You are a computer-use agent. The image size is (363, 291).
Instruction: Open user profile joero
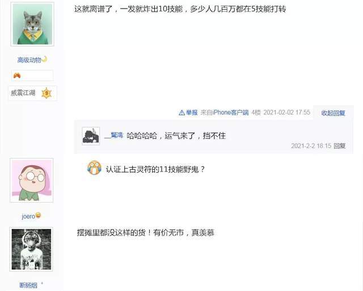(x=28, y=217)
